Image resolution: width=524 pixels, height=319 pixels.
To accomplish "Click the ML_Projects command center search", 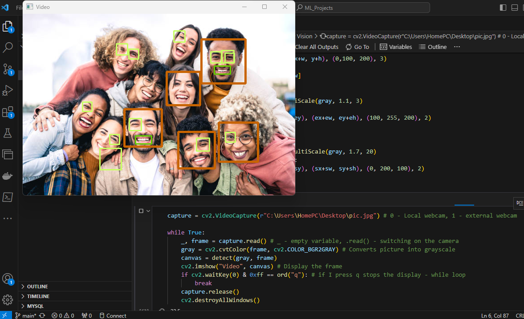I will click(x=362, y=8).
